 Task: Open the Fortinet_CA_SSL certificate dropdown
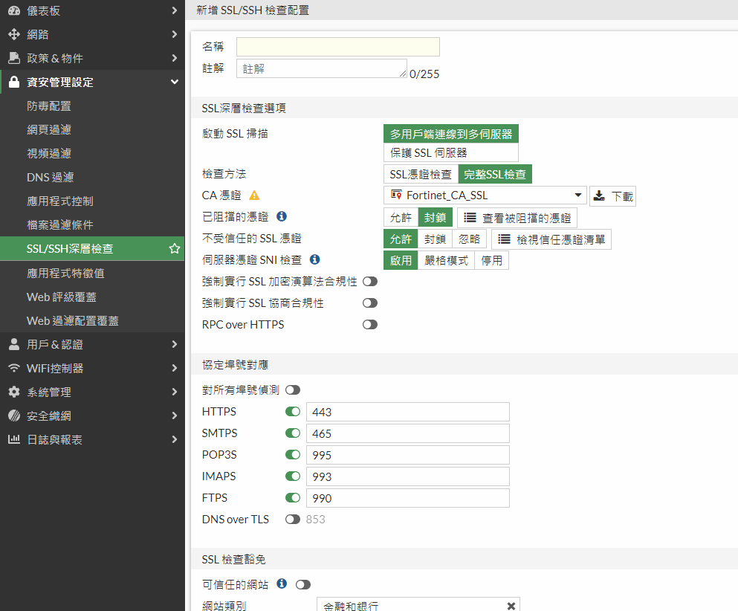click(485, 195)
